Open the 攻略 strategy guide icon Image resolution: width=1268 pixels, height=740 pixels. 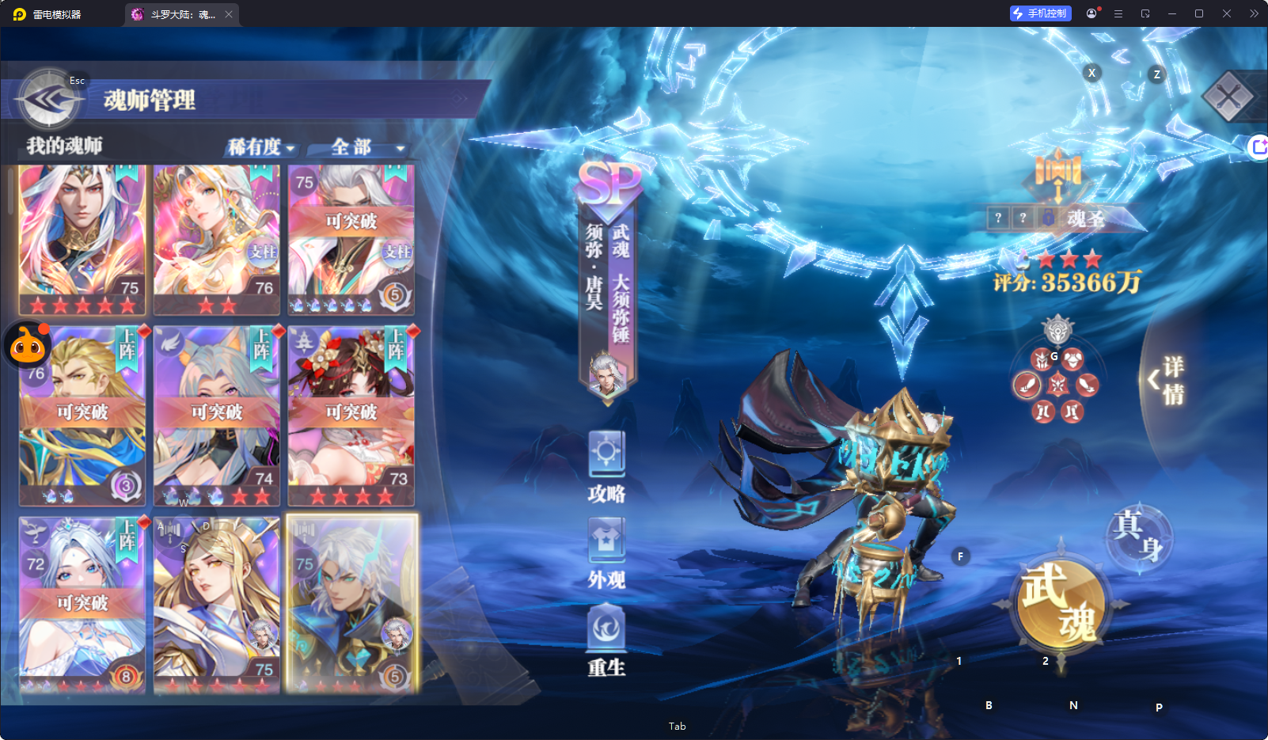click(607, 468)
